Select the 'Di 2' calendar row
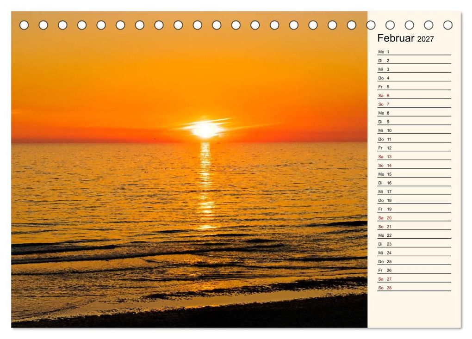Screen dimensions: 472x339 coord(414,61)
